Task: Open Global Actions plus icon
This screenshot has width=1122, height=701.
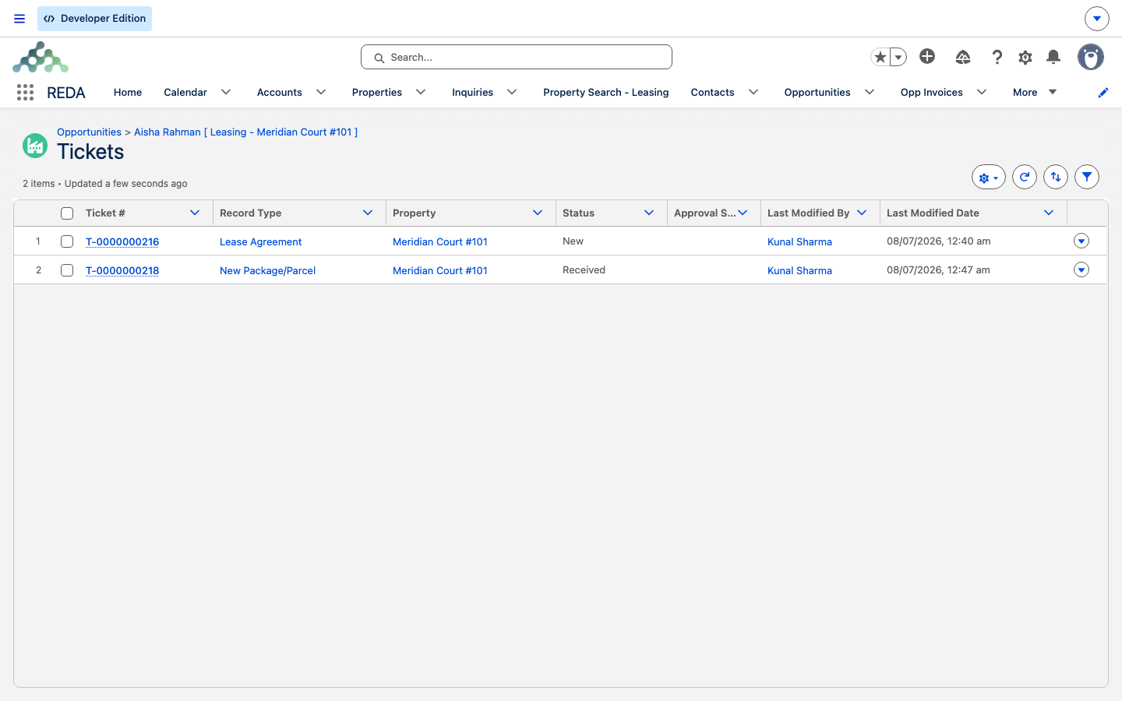Action: coord(927,56)
